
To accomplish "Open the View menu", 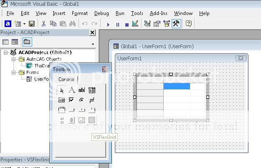I will [x=41, y=13].
